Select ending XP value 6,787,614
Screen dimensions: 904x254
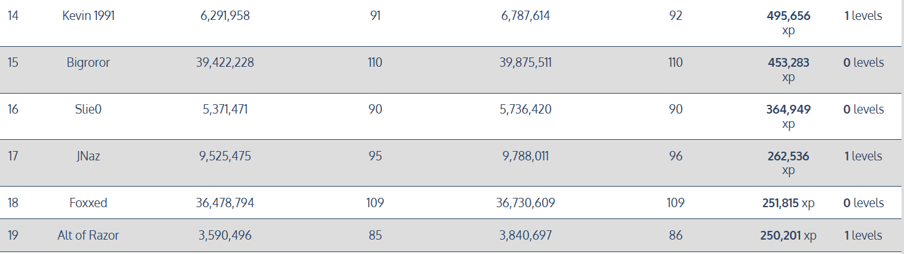tap(526, 16)
